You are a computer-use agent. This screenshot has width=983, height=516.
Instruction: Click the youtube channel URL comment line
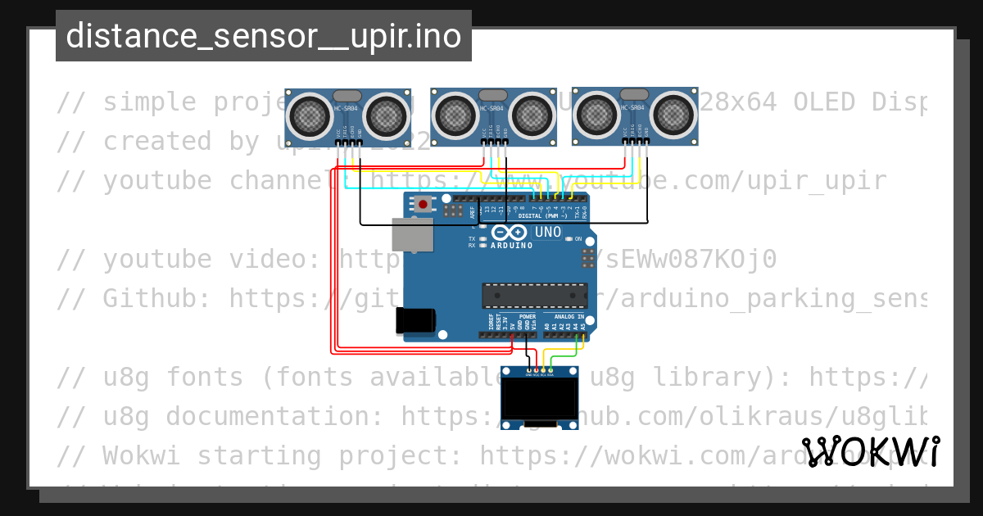[471, 180]
